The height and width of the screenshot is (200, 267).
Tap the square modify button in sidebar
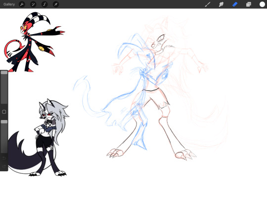pyautogui.click(x=4, y=112)
